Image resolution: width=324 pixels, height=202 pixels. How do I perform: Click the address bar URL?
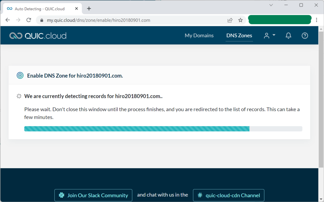(98, 20)
